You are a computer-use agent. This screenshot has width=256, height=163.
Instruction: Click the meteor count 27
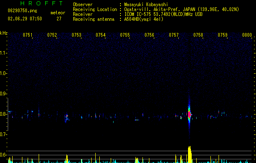[59, 19]
